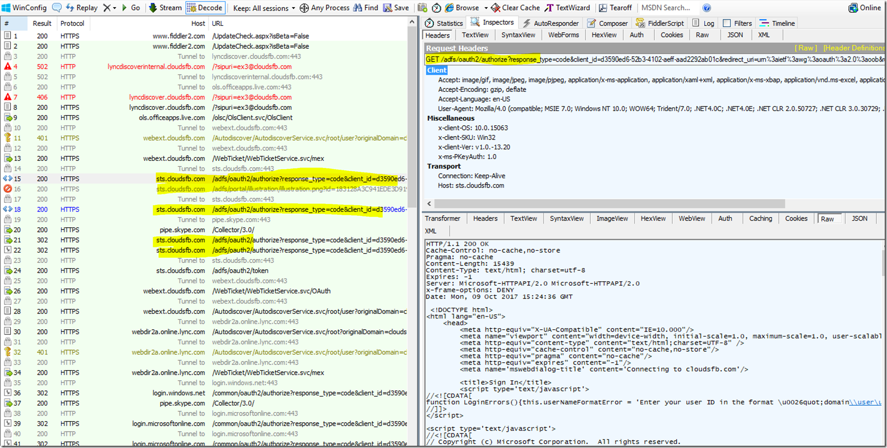Viewport: 887px width, 448px height.
Task: Click the request headers horizontal scrollbar thumb
Action: [609, 204]
